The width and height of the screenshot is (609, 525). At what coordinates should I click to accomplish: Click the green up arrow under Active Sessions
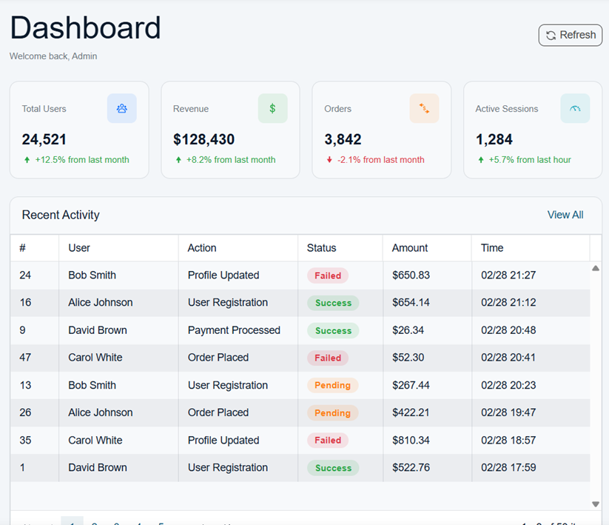pyautogui.click(x=480, y=159)
